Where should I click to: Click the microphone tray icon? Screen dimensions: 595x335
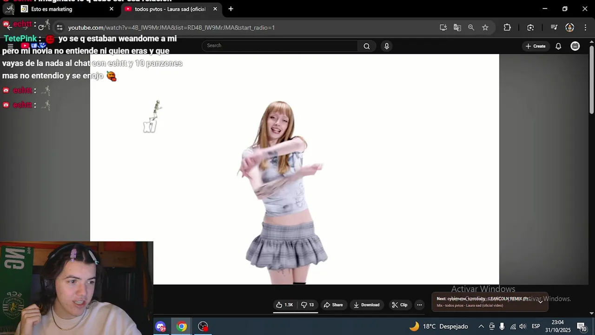pos(502,327)
